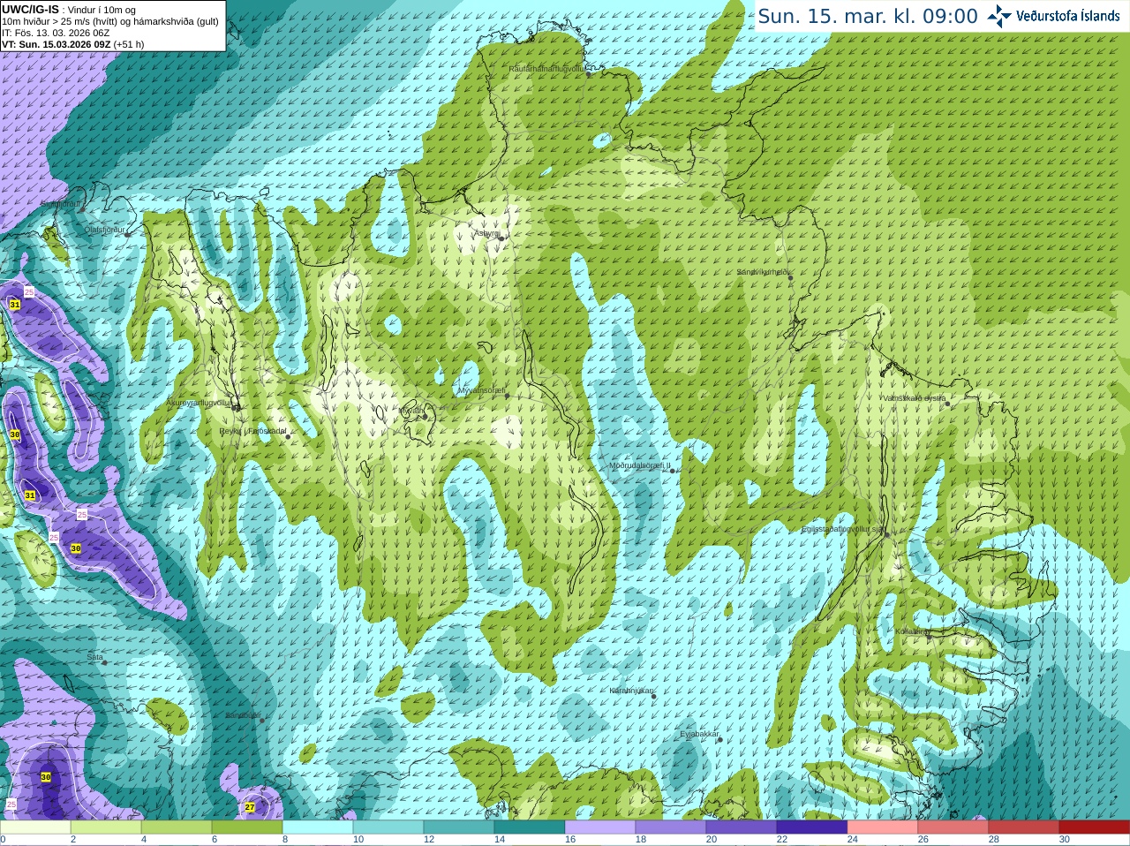Click the Reykir í Fnjóskadal station label

(253, 431)
